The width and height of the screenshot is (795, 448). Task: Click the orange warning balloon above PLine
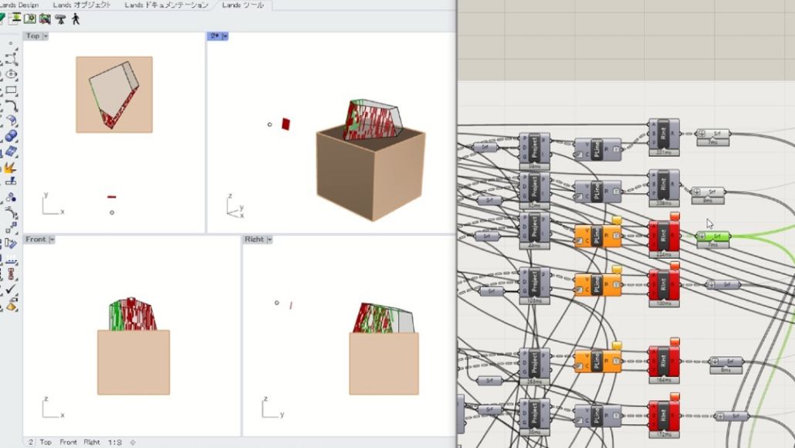616,221
